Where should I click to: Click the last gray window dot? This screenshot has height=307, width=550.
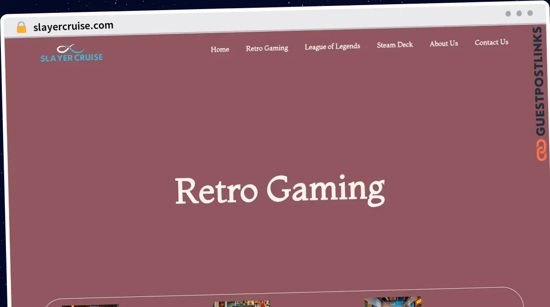coord(530,13)
